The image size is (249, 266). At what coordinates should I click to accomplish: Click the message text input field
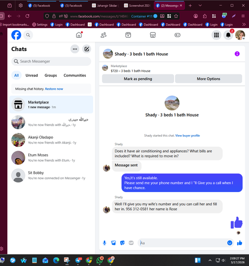[x=182, y=243]
